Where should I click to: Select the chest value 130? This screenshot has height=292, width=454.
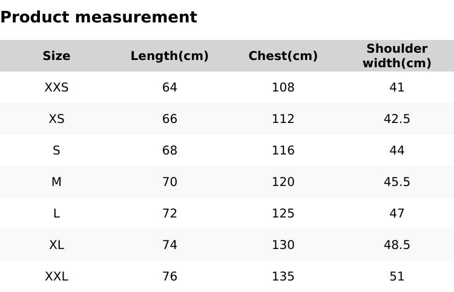pos(283,245)
